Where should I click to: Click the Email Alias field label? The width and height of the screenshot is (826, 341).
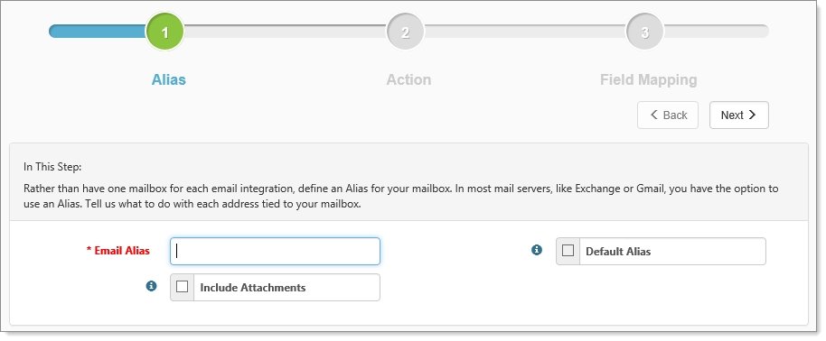(118, 251)
